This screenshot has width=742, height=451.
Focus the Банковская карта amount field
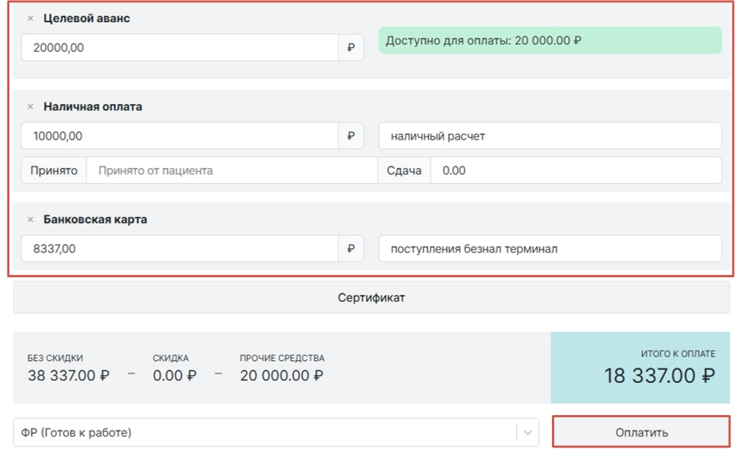click(179, 248)
